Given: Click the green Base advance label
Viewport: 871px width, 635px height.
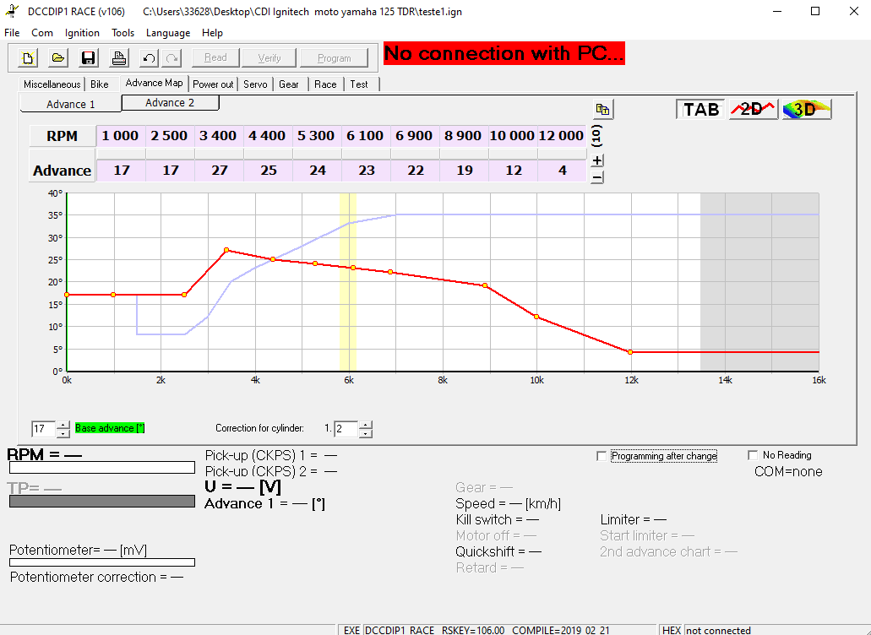Looking at the screenshot, I should click(110, 428).
